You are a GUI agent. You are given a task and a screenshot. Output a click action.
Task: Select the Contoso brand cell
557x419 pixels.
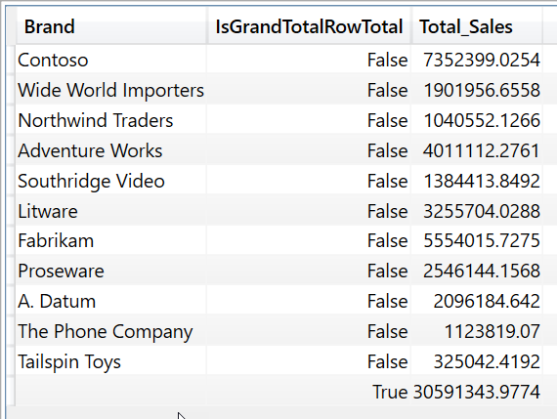click(110, 60)
